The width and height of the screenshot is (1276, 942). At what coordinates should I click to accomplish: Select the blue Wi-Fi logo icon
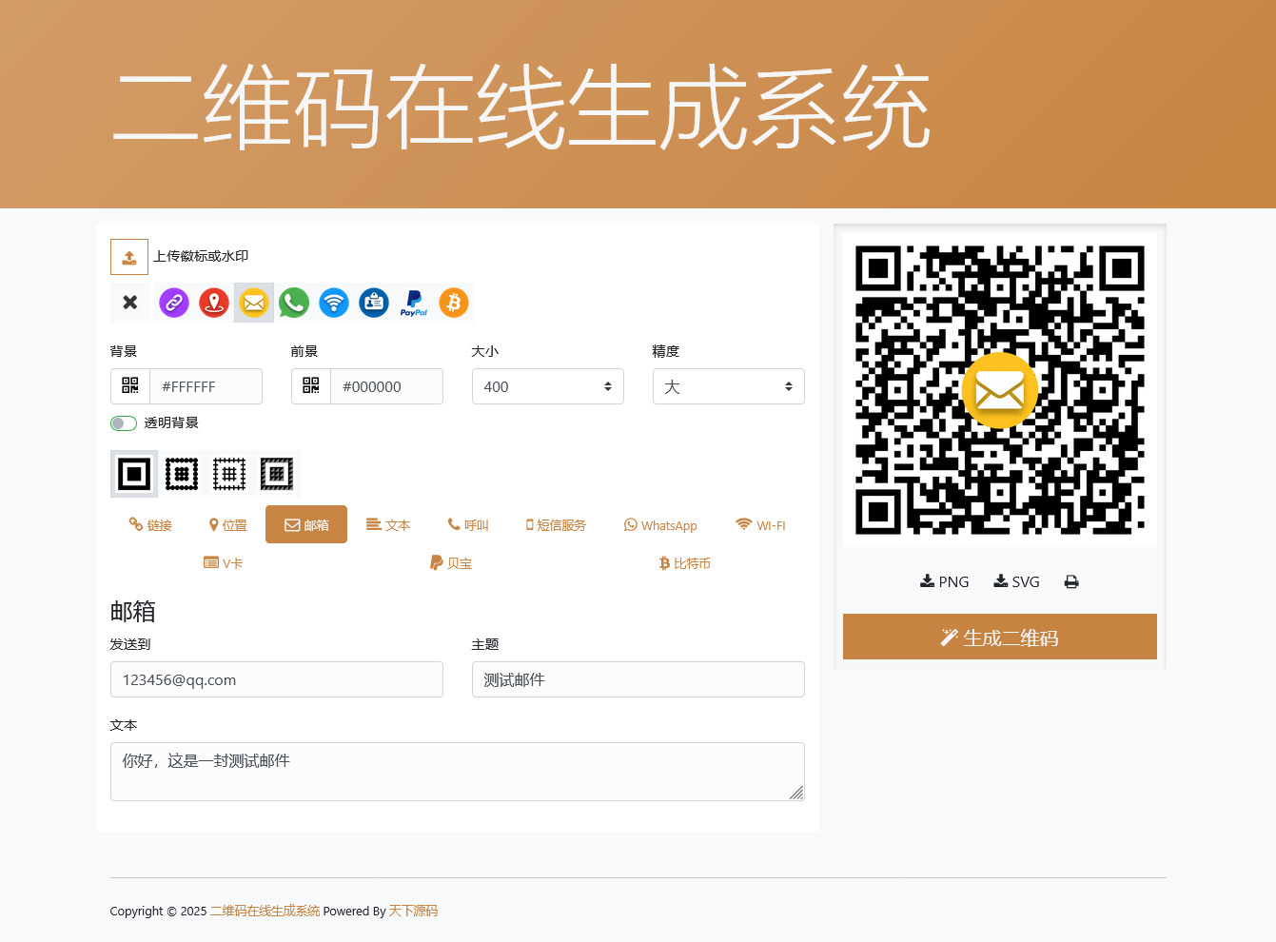(334, 303)
